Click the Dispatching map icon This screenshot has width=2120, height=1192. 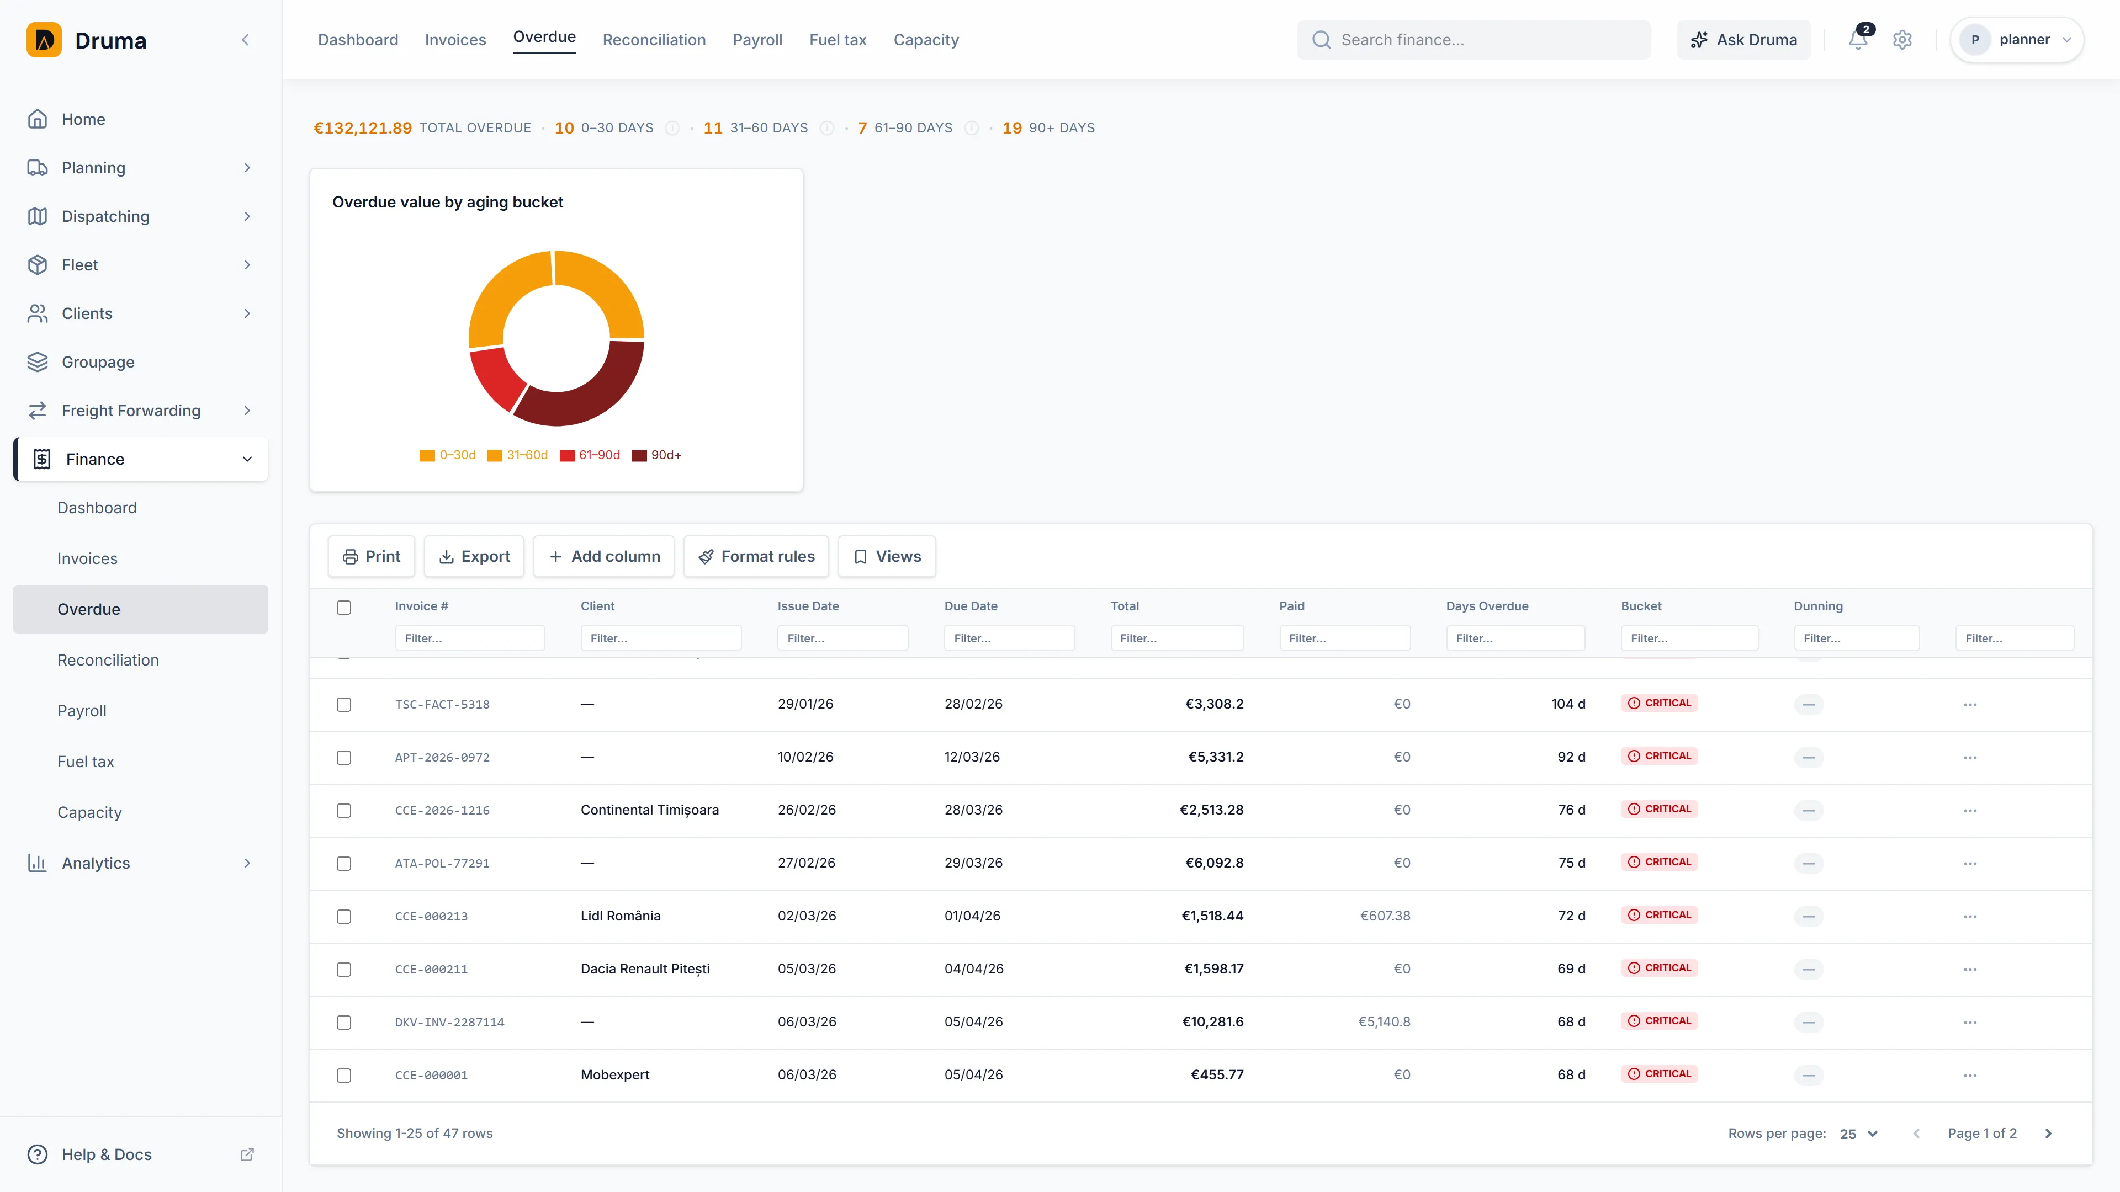pos(37,216)
